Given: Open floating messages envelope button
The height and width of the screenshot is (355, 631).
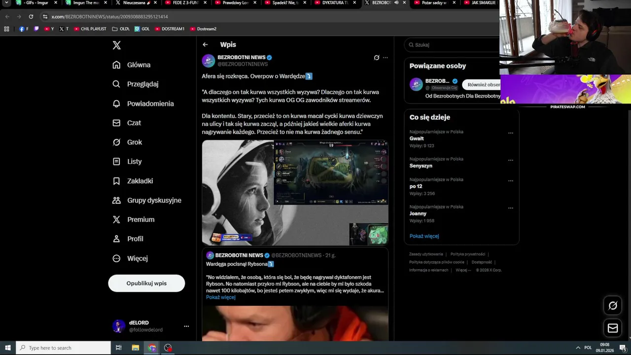Looking at the screenshot, I should (613, 328).
